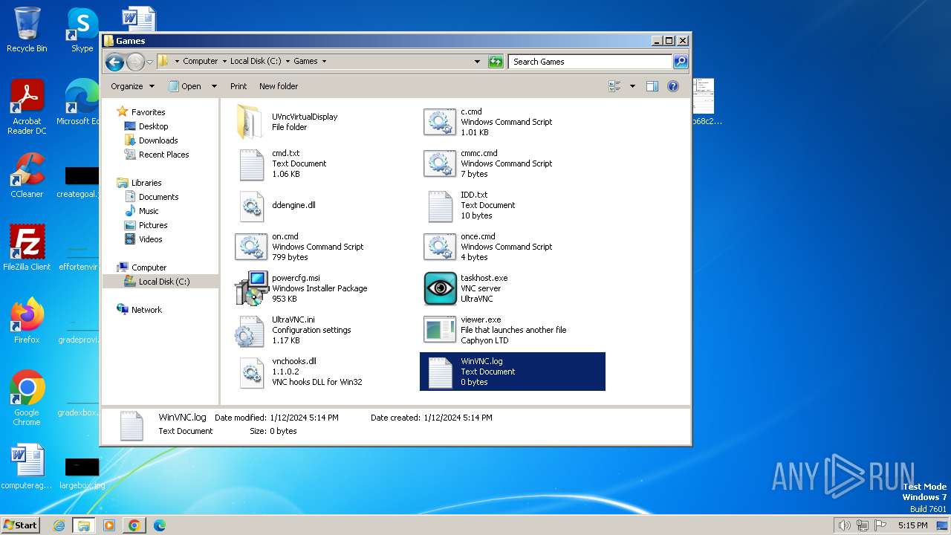The image size is (951, 535).
Task: Click the New folder button
Action: (279, 86)
